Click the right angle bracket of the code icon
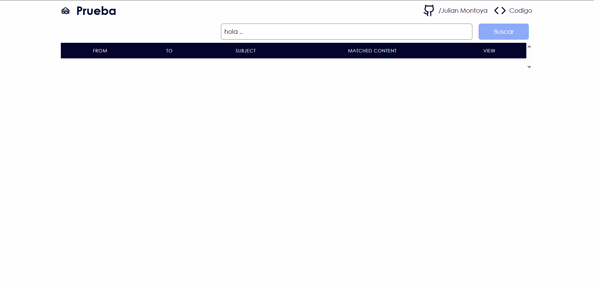594x285 pixels. (503, 11)
